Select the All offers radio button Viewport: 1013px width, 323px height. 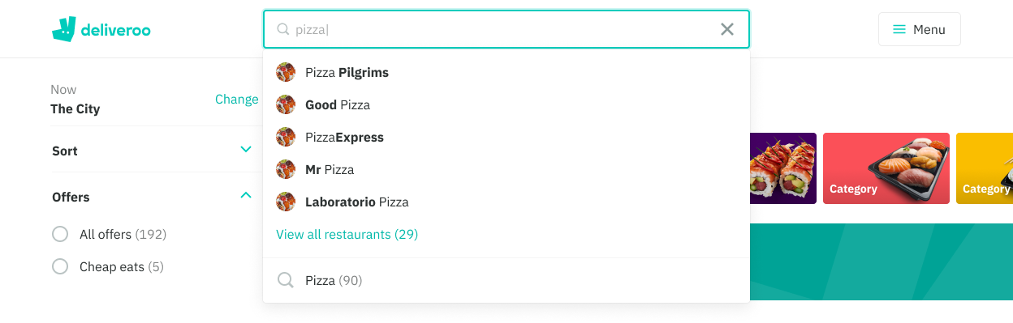tap(60, 234)
